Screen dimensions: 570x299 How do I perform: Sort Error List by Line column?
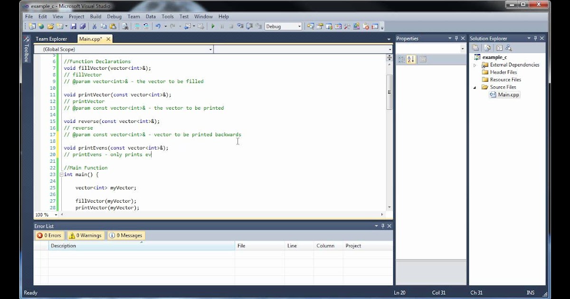click(x=299, y=246)
